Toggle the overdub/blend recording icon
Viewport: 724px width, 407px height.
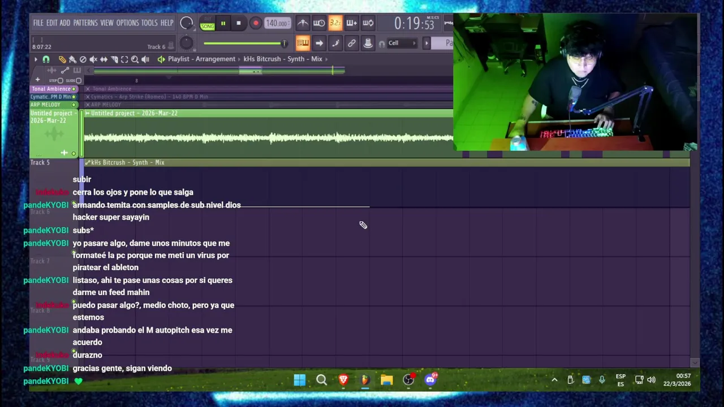351,23
